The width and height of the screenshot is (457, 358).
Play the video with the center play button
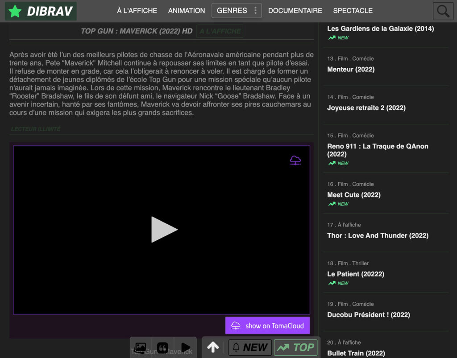(164, 229)
